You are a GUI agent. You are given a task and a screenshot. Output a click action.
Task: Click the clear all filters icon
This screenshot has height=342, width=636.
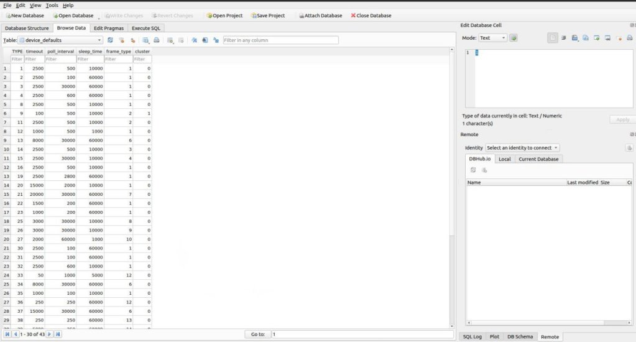[121, 40]
